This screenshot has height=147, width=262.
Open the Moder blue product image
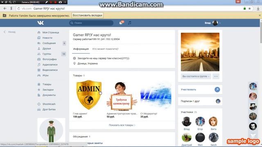pyautogui.click(x=156, y=96)
